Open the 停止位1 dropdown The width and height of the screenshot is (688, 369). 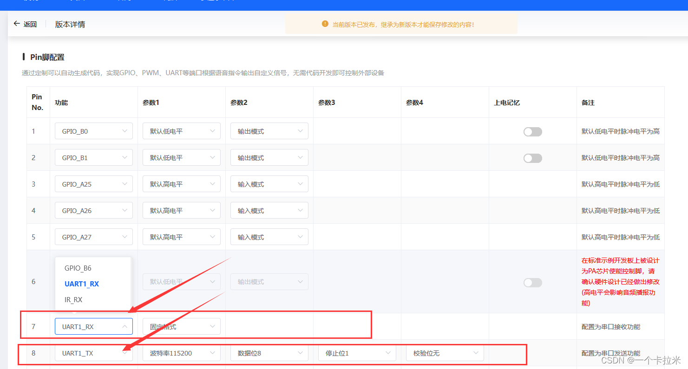(x=357, y=353)
